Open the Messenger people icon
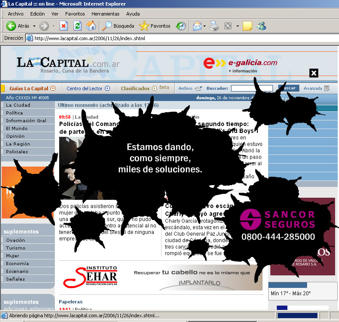The image size is (339, 322). [261, 26]
